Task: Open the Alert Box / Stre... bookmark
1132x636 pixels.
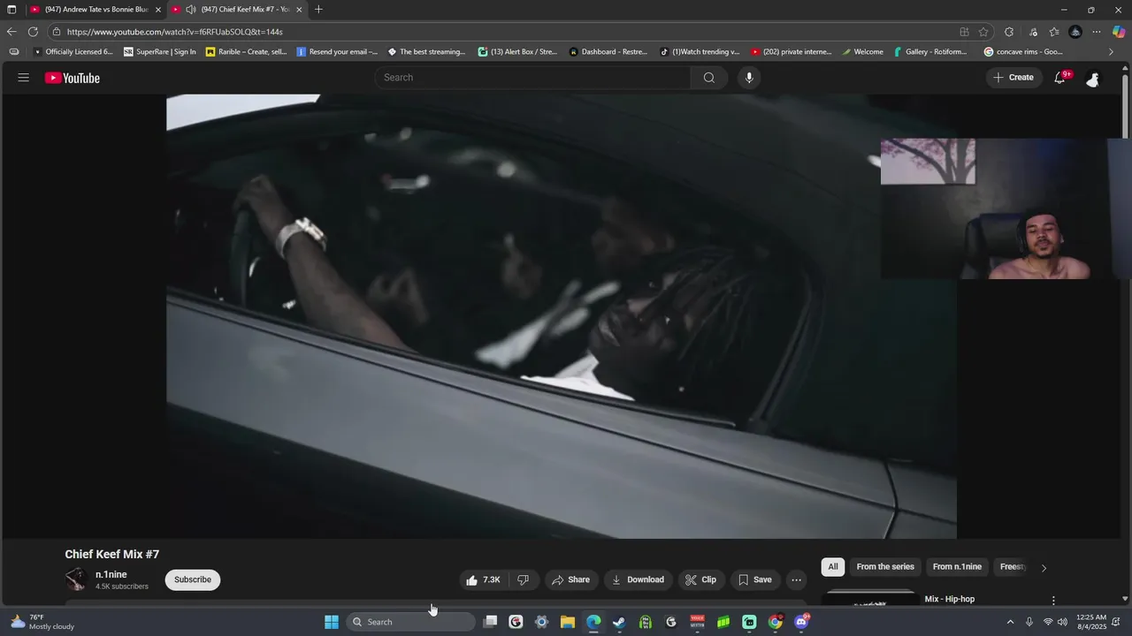Action: coord(518,51)
